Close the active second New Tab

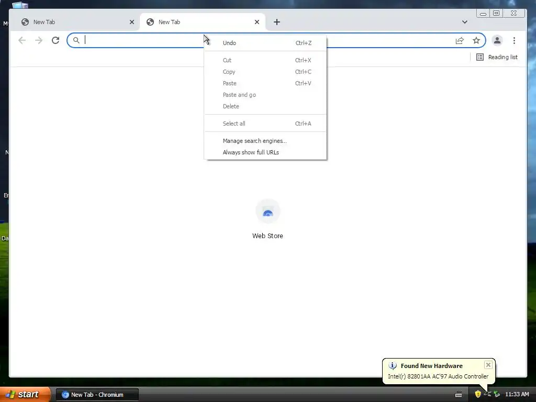point(256,22)
